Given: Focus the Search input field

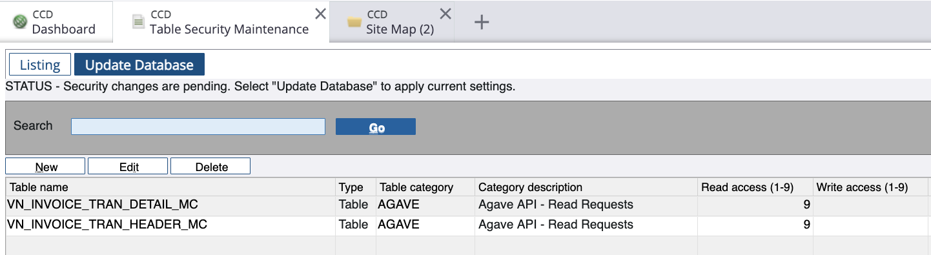Looking at the screenshot, I should pos(198,127).
